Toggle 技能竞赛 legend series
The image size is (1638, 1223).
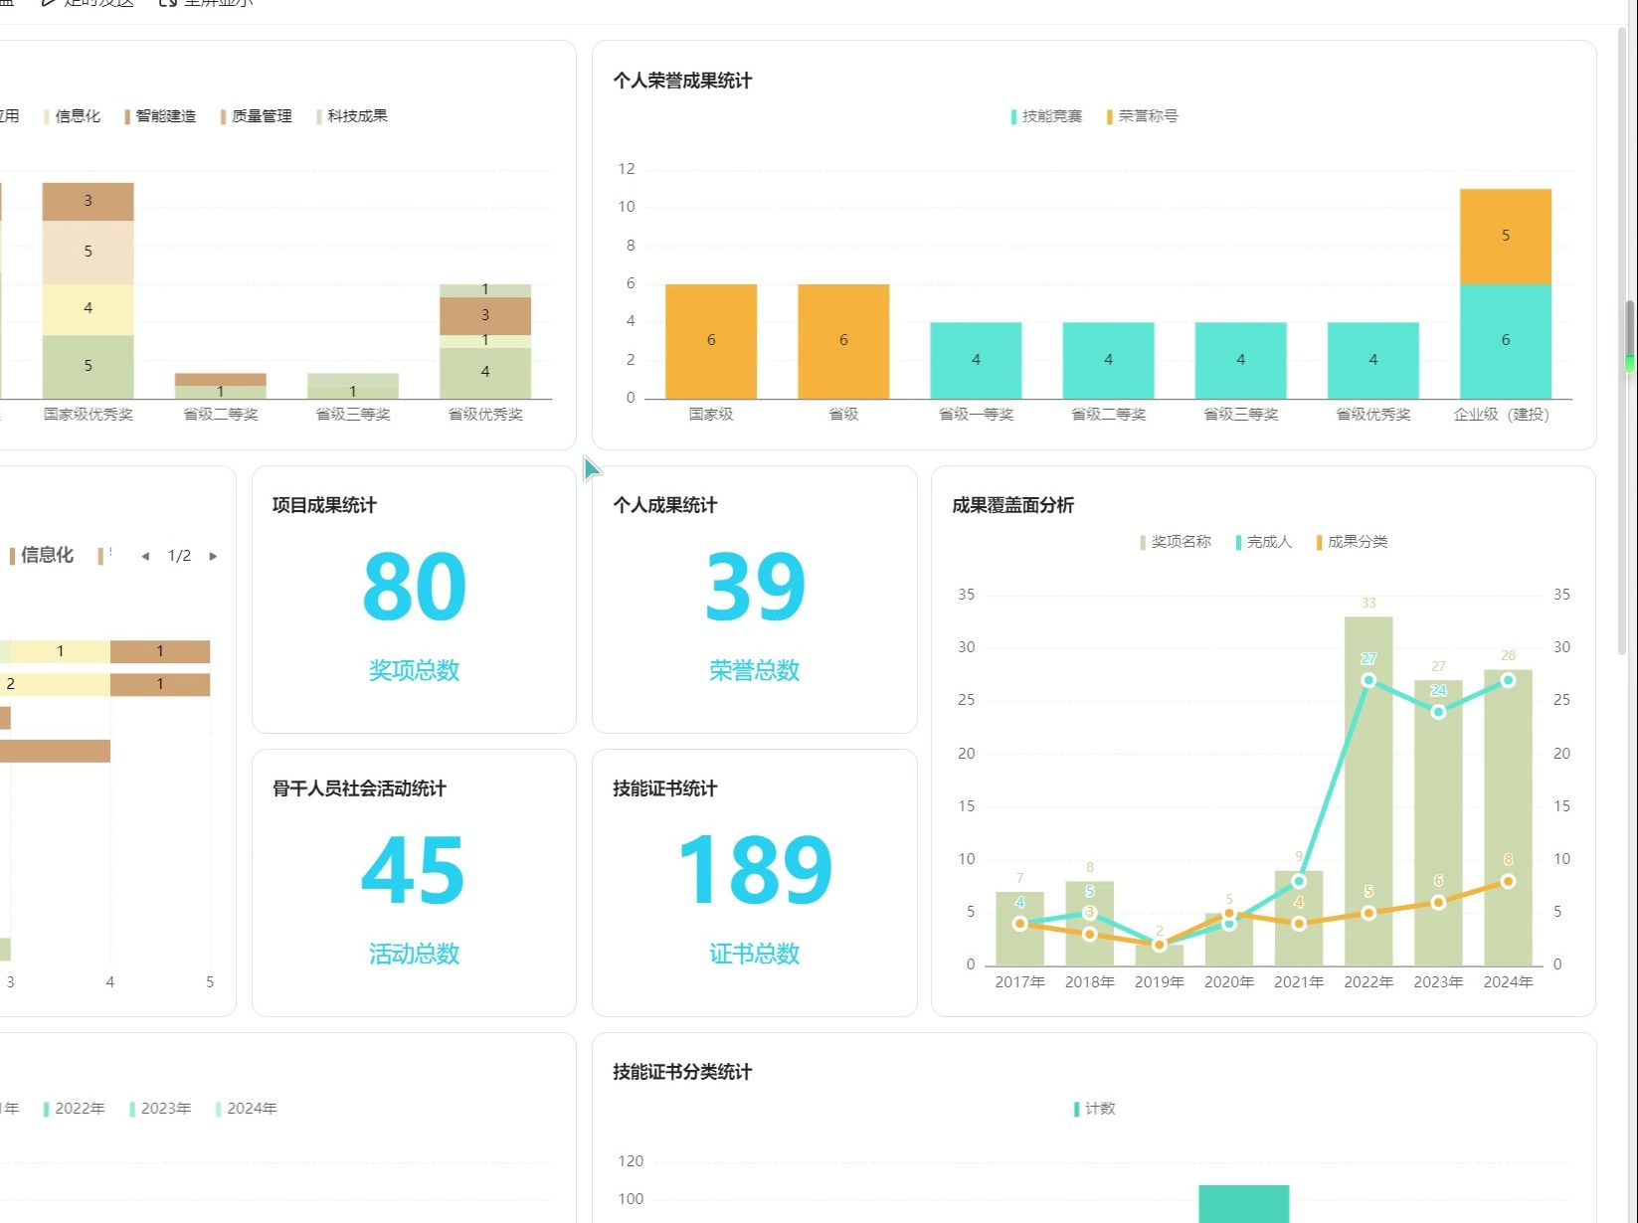coord(1046,116)
